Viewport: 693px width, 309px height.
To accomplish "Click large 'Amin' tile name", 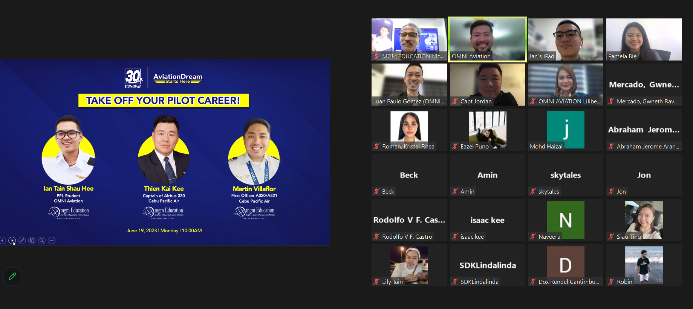I will click(488, 175).
